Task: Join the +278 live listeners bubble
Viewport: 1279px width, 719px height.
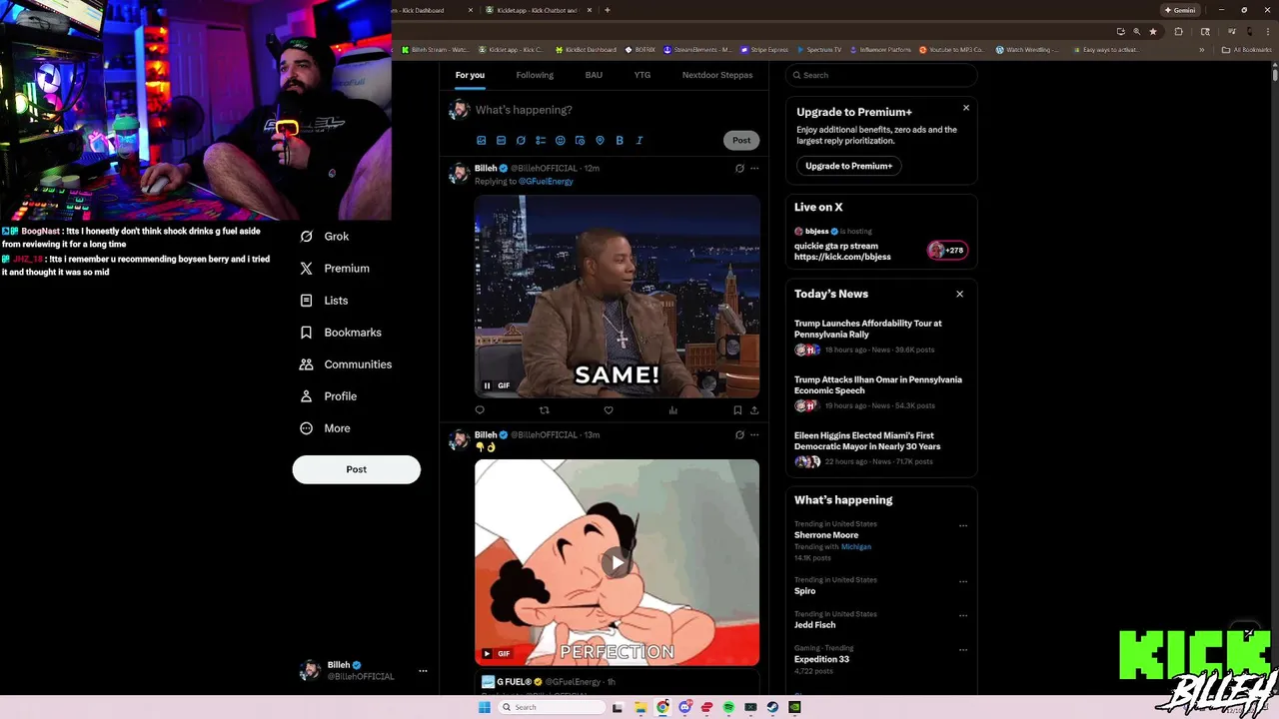Action: 947,251
